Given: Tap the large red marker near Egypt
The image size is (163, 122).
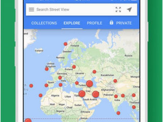Looking at the screenshot, I should (x=82, y=94).
